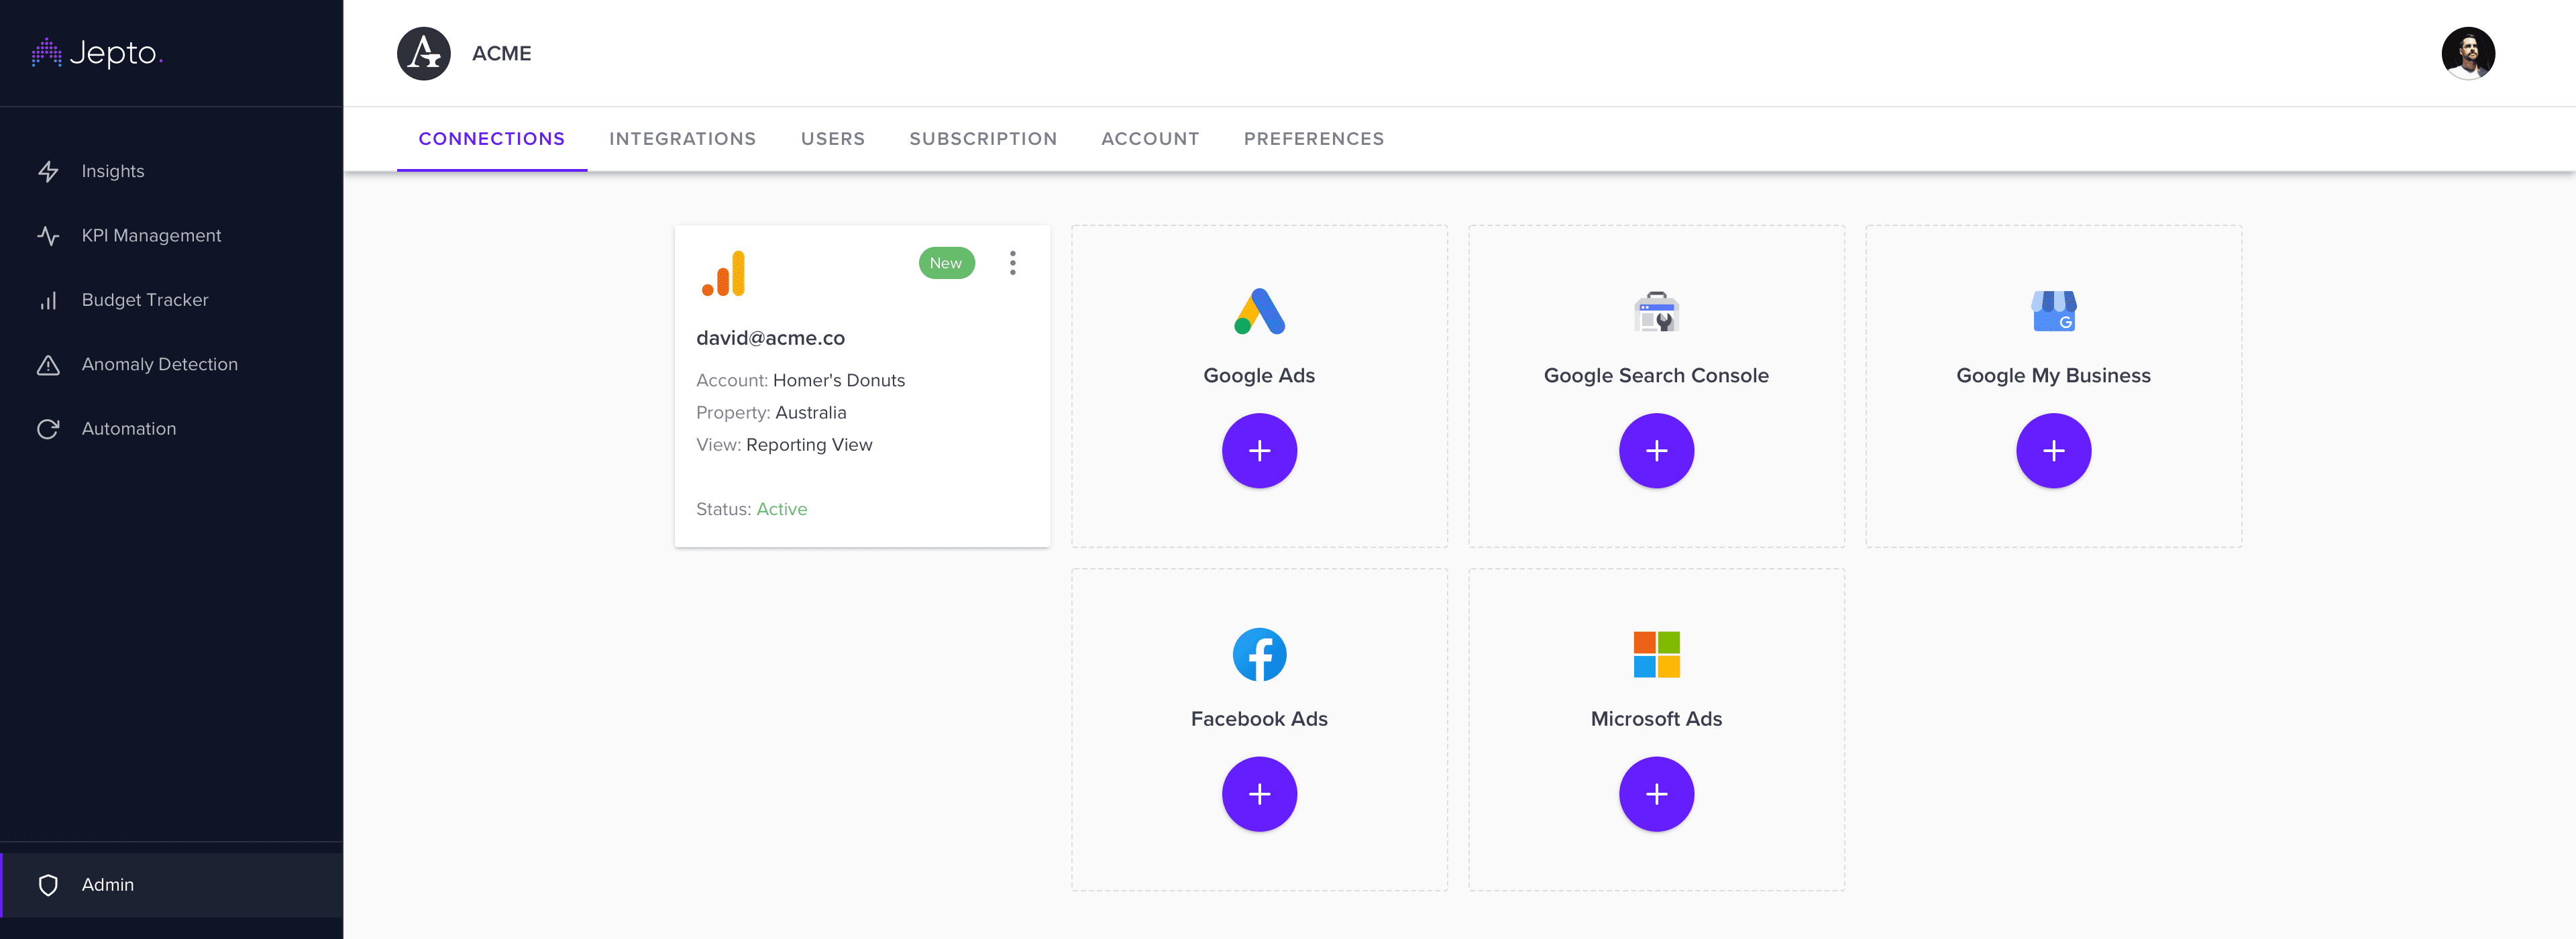
Task: Click the green New badge
Action: click(946, 263)
